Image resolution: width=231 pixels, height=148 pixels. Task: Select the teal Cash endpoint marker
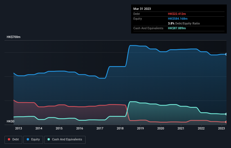pyautogui.click(x=226, y=114)
